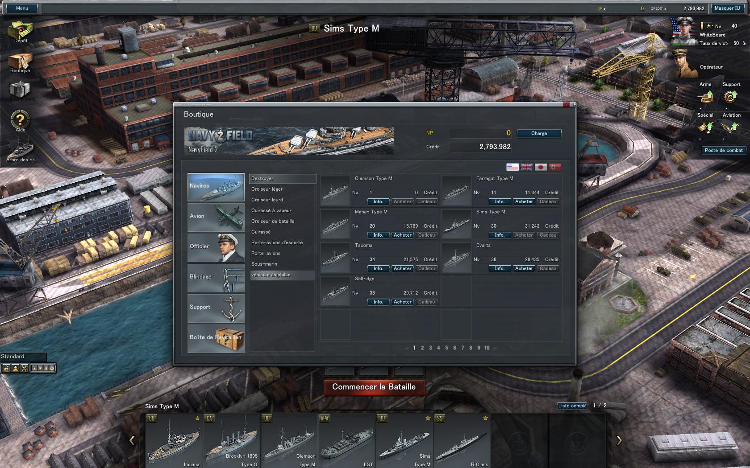Select Croiseur de bataille ship type
The image size is (750, 468).
[x=282, y=221]
